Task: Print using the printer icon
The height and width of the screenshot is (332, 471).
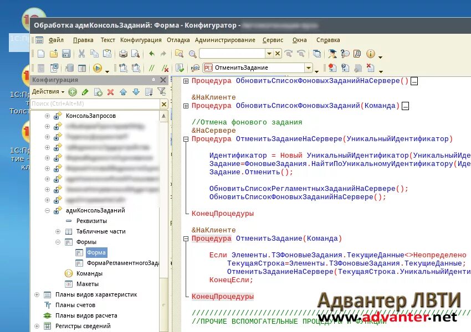Action: [x=123, y=54]
